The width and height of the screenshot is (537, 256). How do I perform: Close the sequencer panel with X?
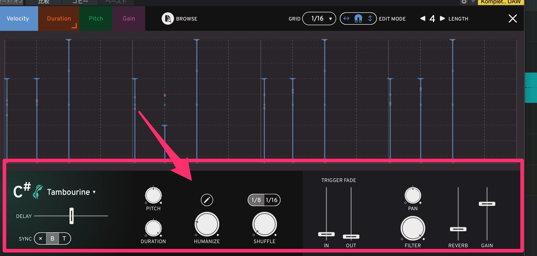pyautogui.click(x=513, y=19)
